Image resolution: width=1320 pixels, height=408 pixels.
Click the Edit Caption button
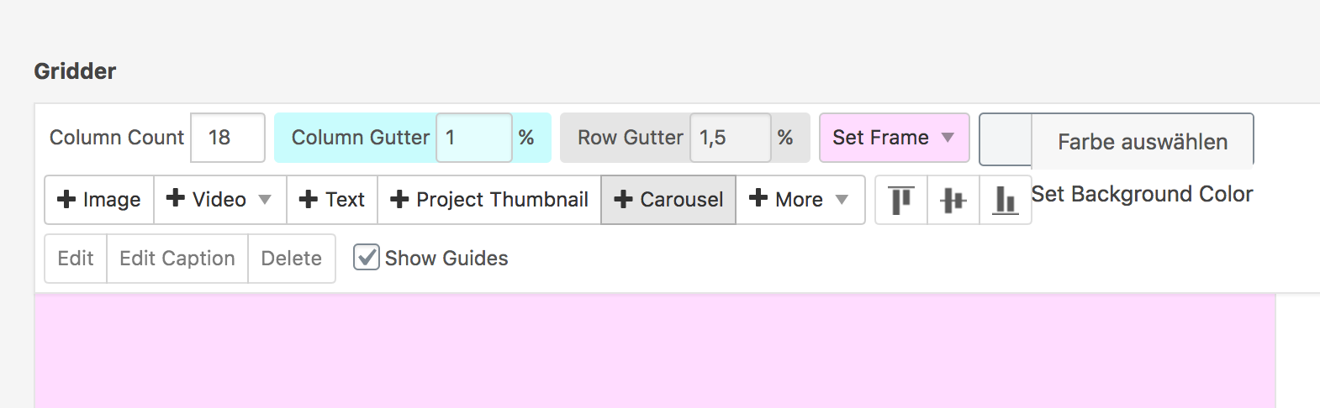177,259
